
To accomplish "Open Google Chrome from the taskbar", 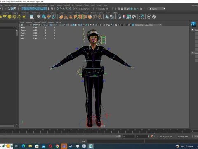I will [x=57, y=146].
